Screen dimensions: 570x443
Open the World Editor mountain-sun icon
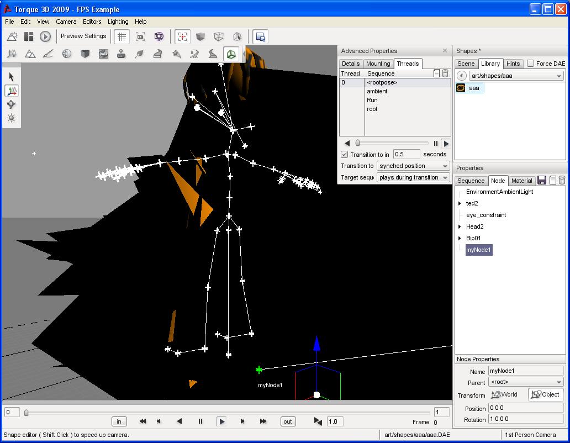click(12, 36)
